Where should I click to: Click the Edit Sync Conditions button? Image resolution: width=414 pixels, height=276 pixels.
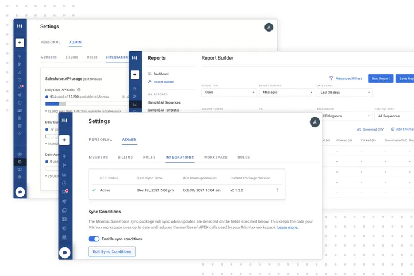pyautogui.click(x=112, y=251)
